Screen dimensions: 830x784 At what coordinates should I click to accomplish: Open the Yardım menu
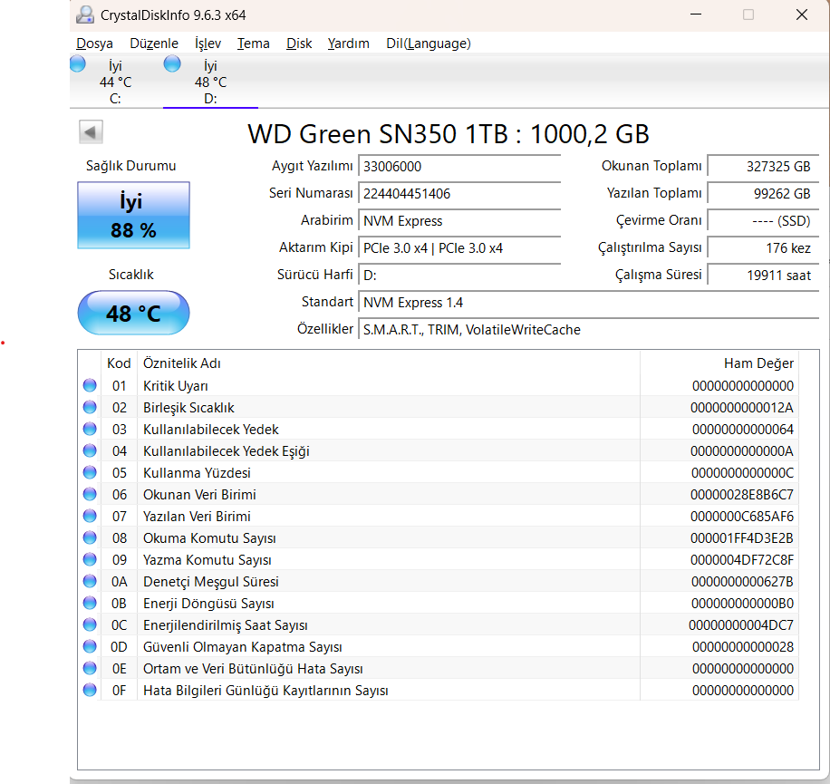pos(348,44)
